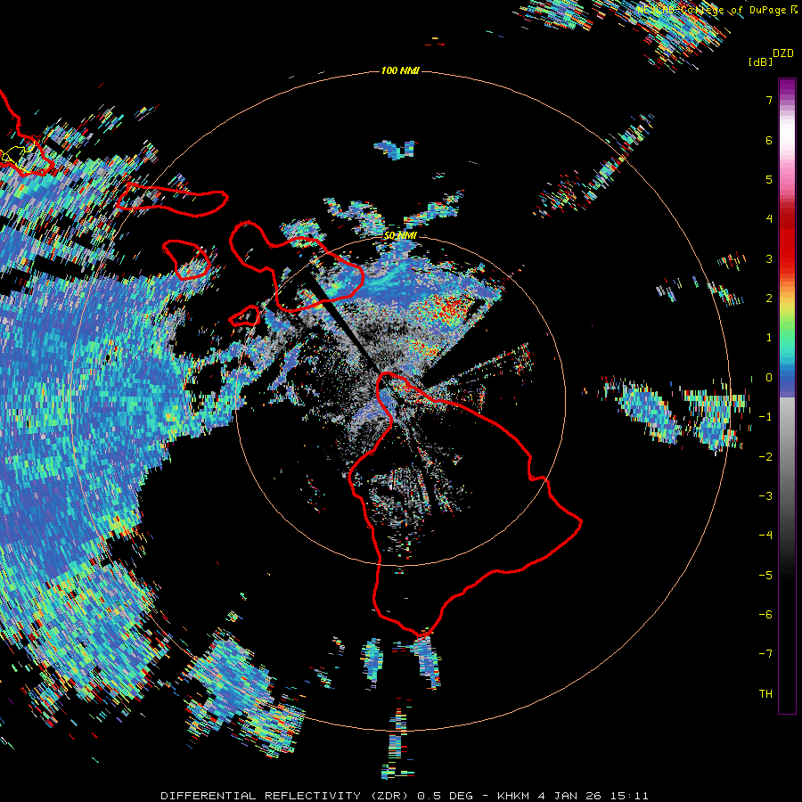Click the "100 NMI" range ring label
The width and height of the screenshot is (802, 802).
click(400, 70)
